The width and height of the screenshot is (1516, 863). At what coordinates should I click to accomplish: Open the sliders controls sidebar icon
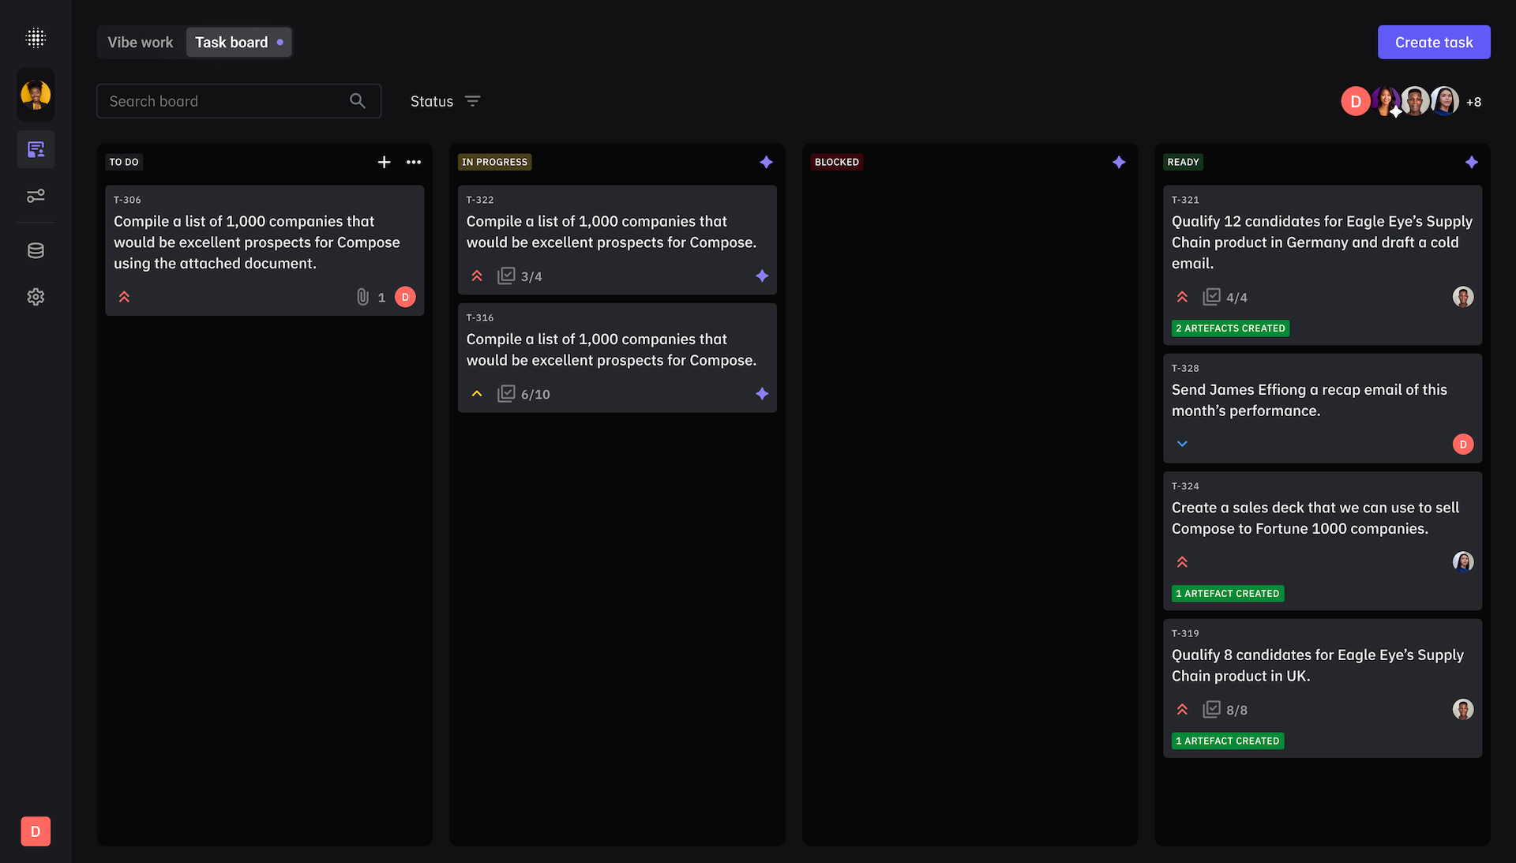[x=36, y=196]
